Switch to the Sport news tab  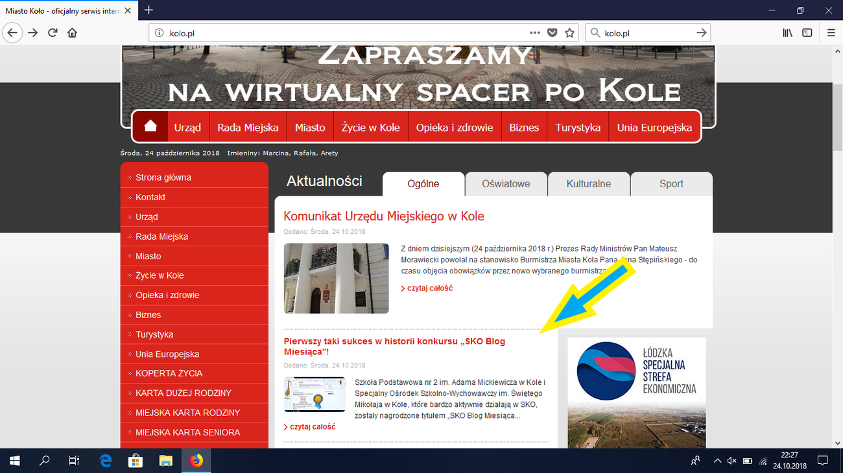coord(671,183)
